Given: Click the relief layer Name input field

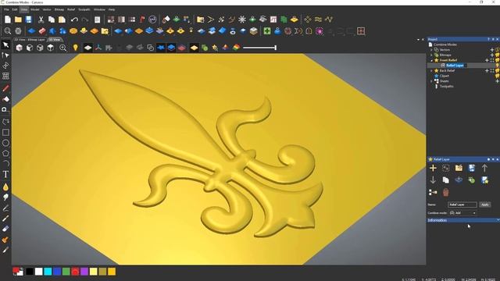Looking at the screenshot, I should (x=462, y=205).
